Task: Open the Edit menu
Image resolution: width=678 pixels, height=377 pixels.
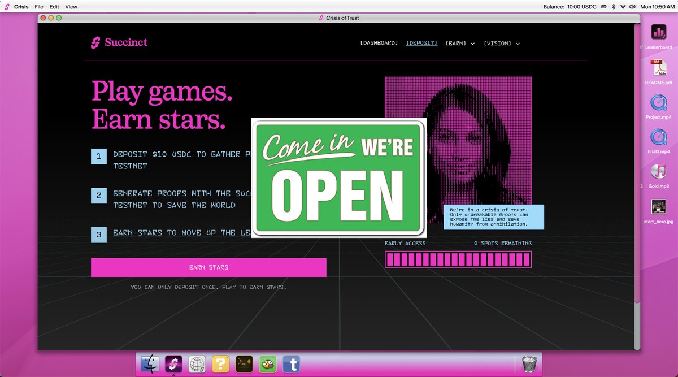Action: point(54,6)
